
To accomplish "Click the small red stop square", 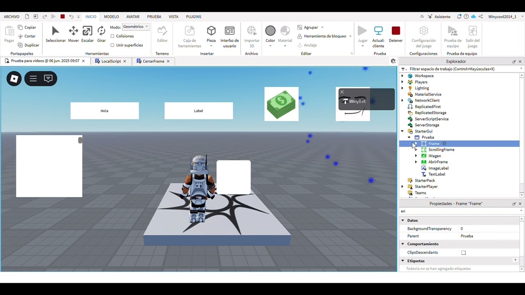I will click(x=62, y=16).
